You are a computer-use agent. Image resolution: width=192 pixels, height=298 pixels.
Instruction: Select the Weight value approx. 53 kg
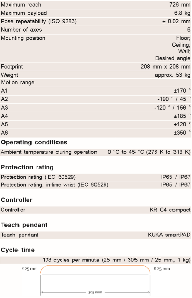(x=172, y=75)
